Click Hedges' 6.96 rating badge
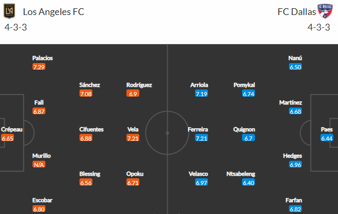Screen dimensions: 338x214 pyautogui.click(x=295, y=164)
